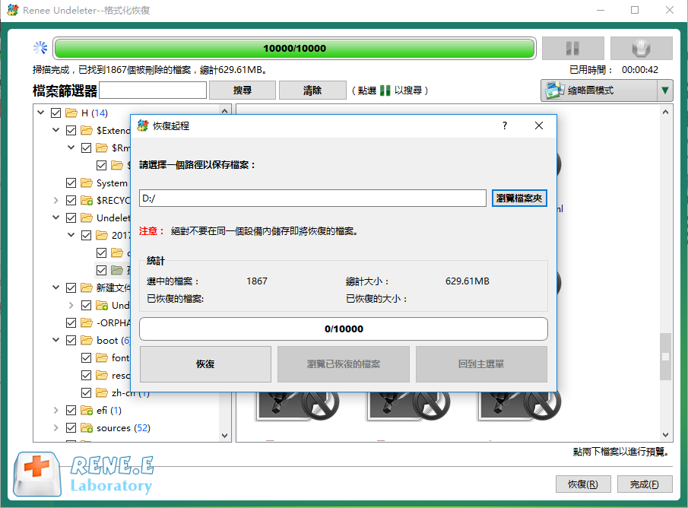Click the file filter input field
Screen dimensions: 688x508
pos(153,90)
